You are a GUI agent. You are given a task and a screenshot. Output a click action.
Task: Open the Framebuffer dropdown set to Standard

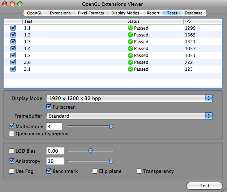(129, 116)
